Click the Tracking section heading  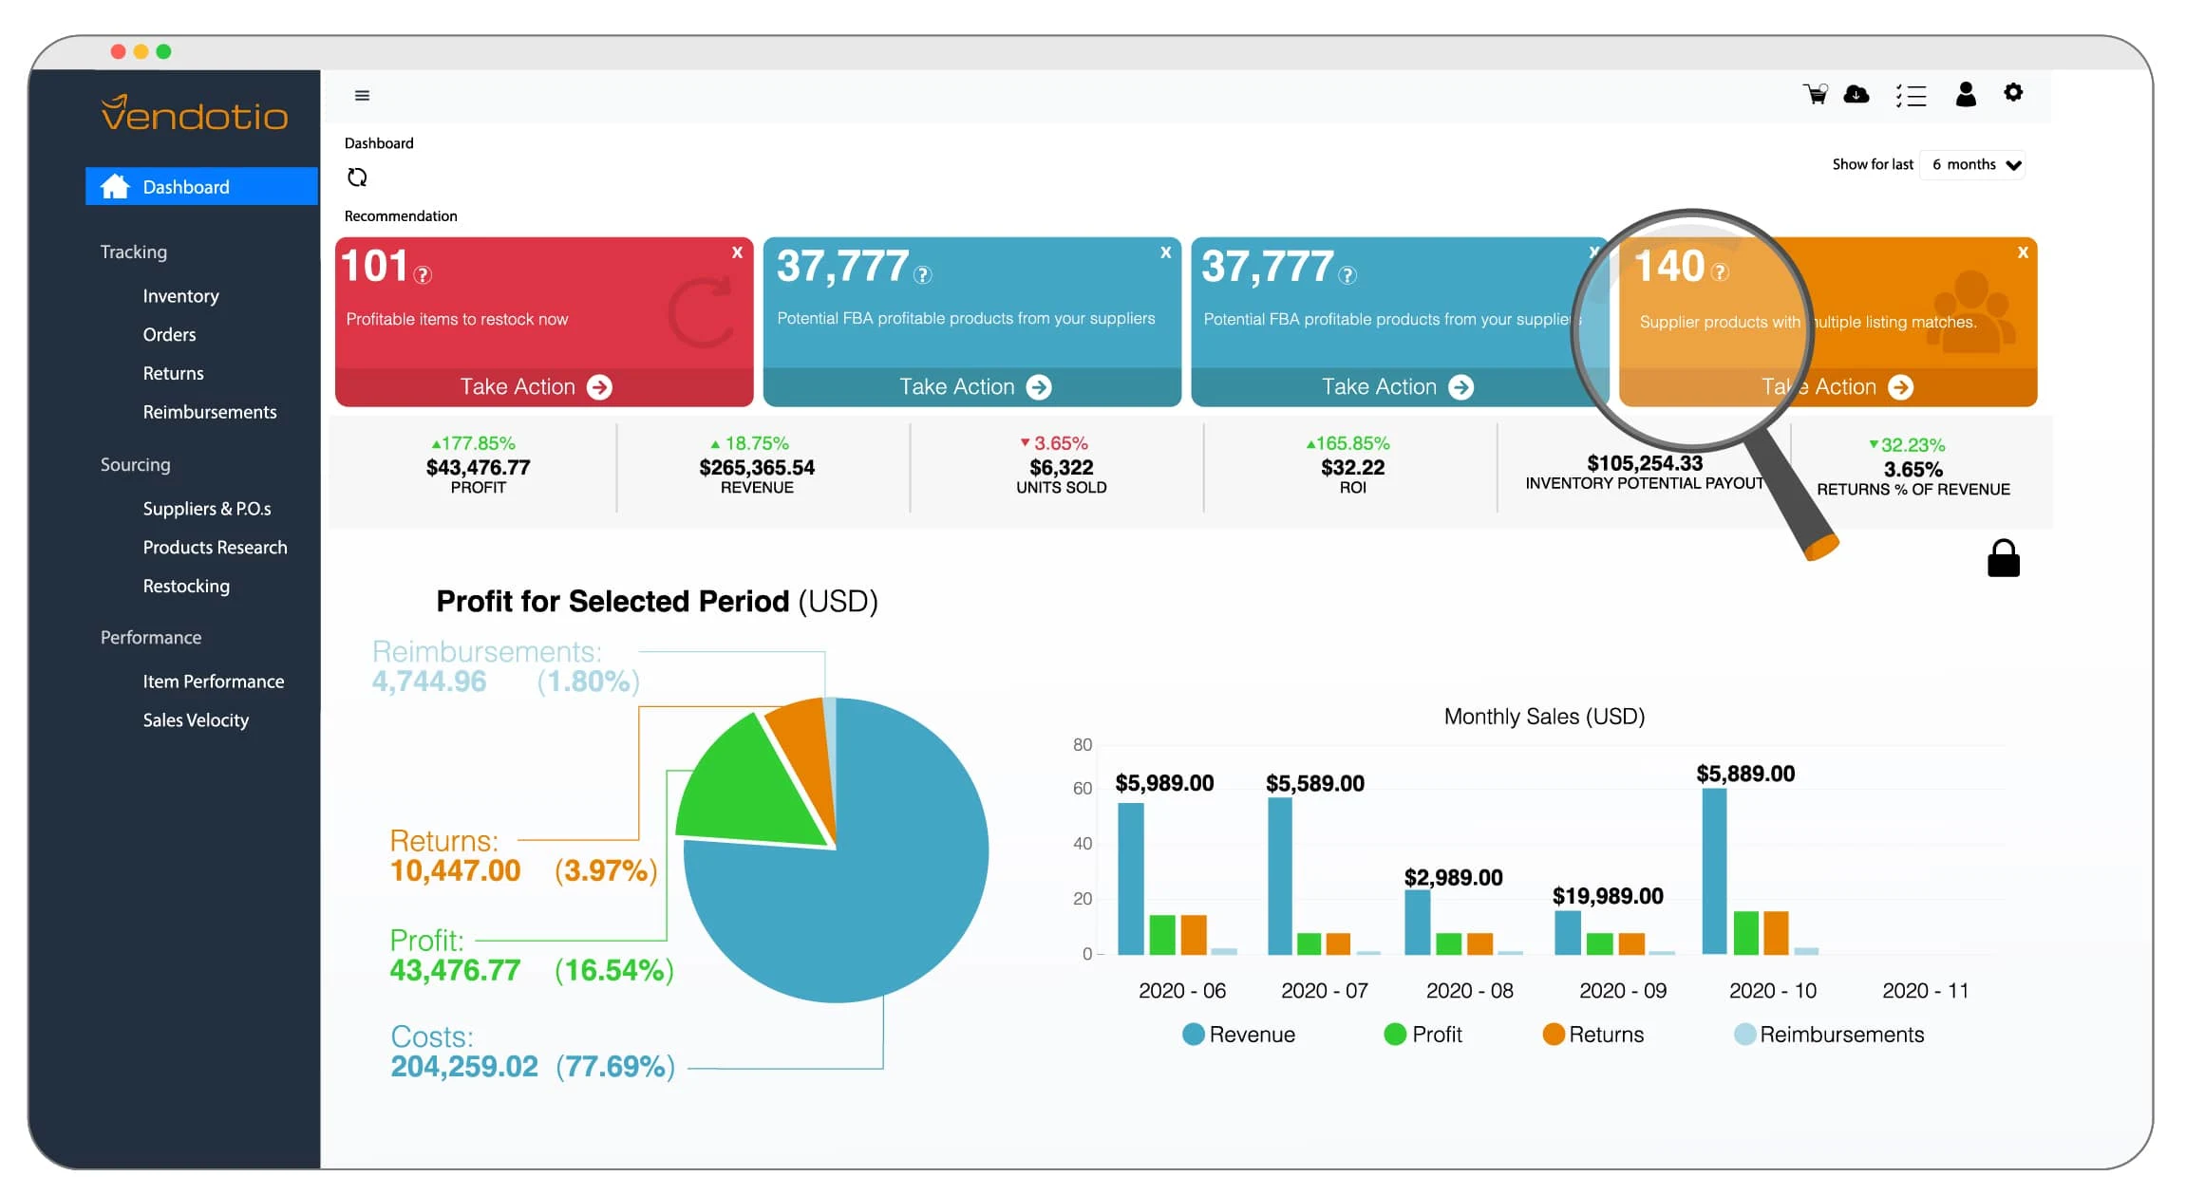pyautogui.click(x=134, y=252)
